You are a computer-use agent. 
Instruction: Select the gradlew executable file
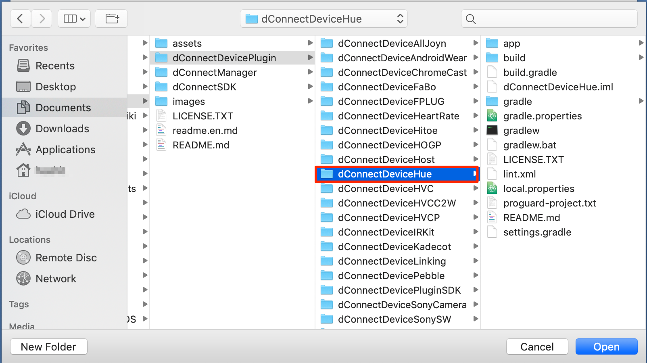pos(521,131)
